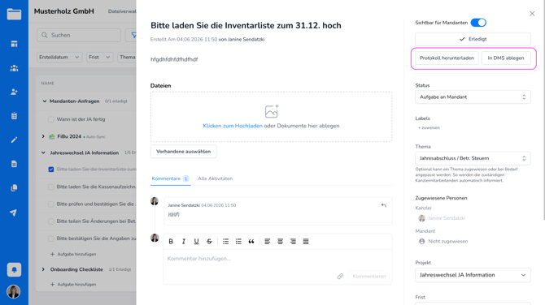The width and height of the screenshot is (545, 305).
Task: Add task under Onboarding Checkliste
Action: [x=73, y=285]
